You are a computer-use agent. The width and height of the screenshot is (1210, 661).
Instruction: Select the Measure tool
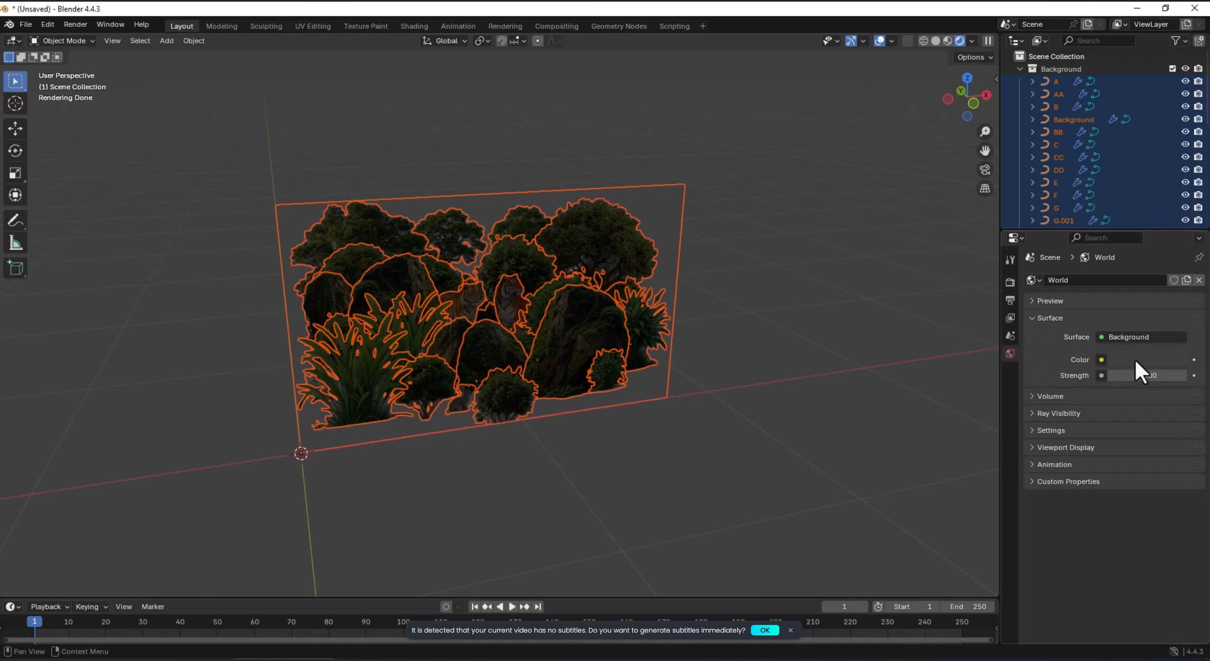[15, 243]
